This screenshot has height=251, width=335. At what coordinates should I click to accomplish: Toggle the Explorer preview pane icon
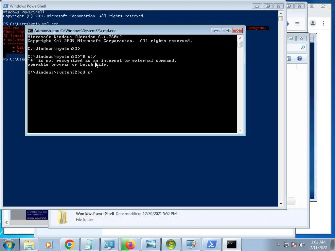point(289,59)
